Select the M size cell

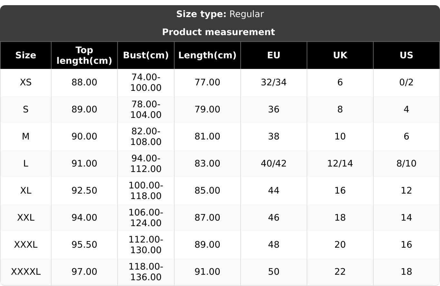click(x=26, y=137)
